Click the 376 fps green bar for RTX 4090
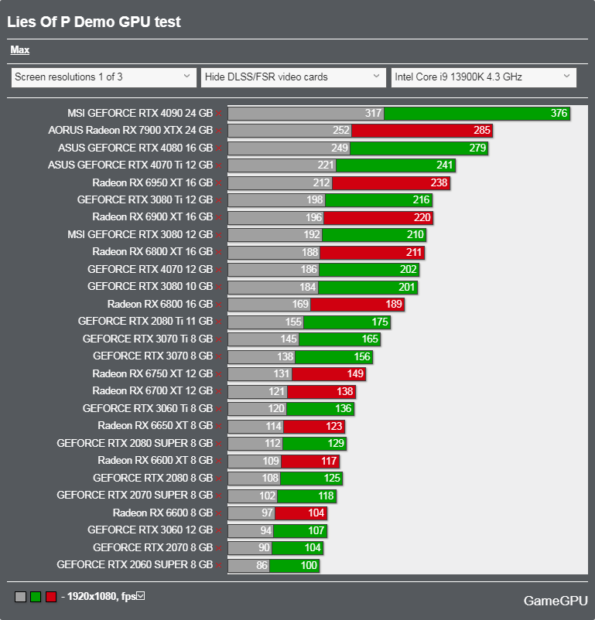The width and height of the screenshot is (595, 620). coord(477,114)
